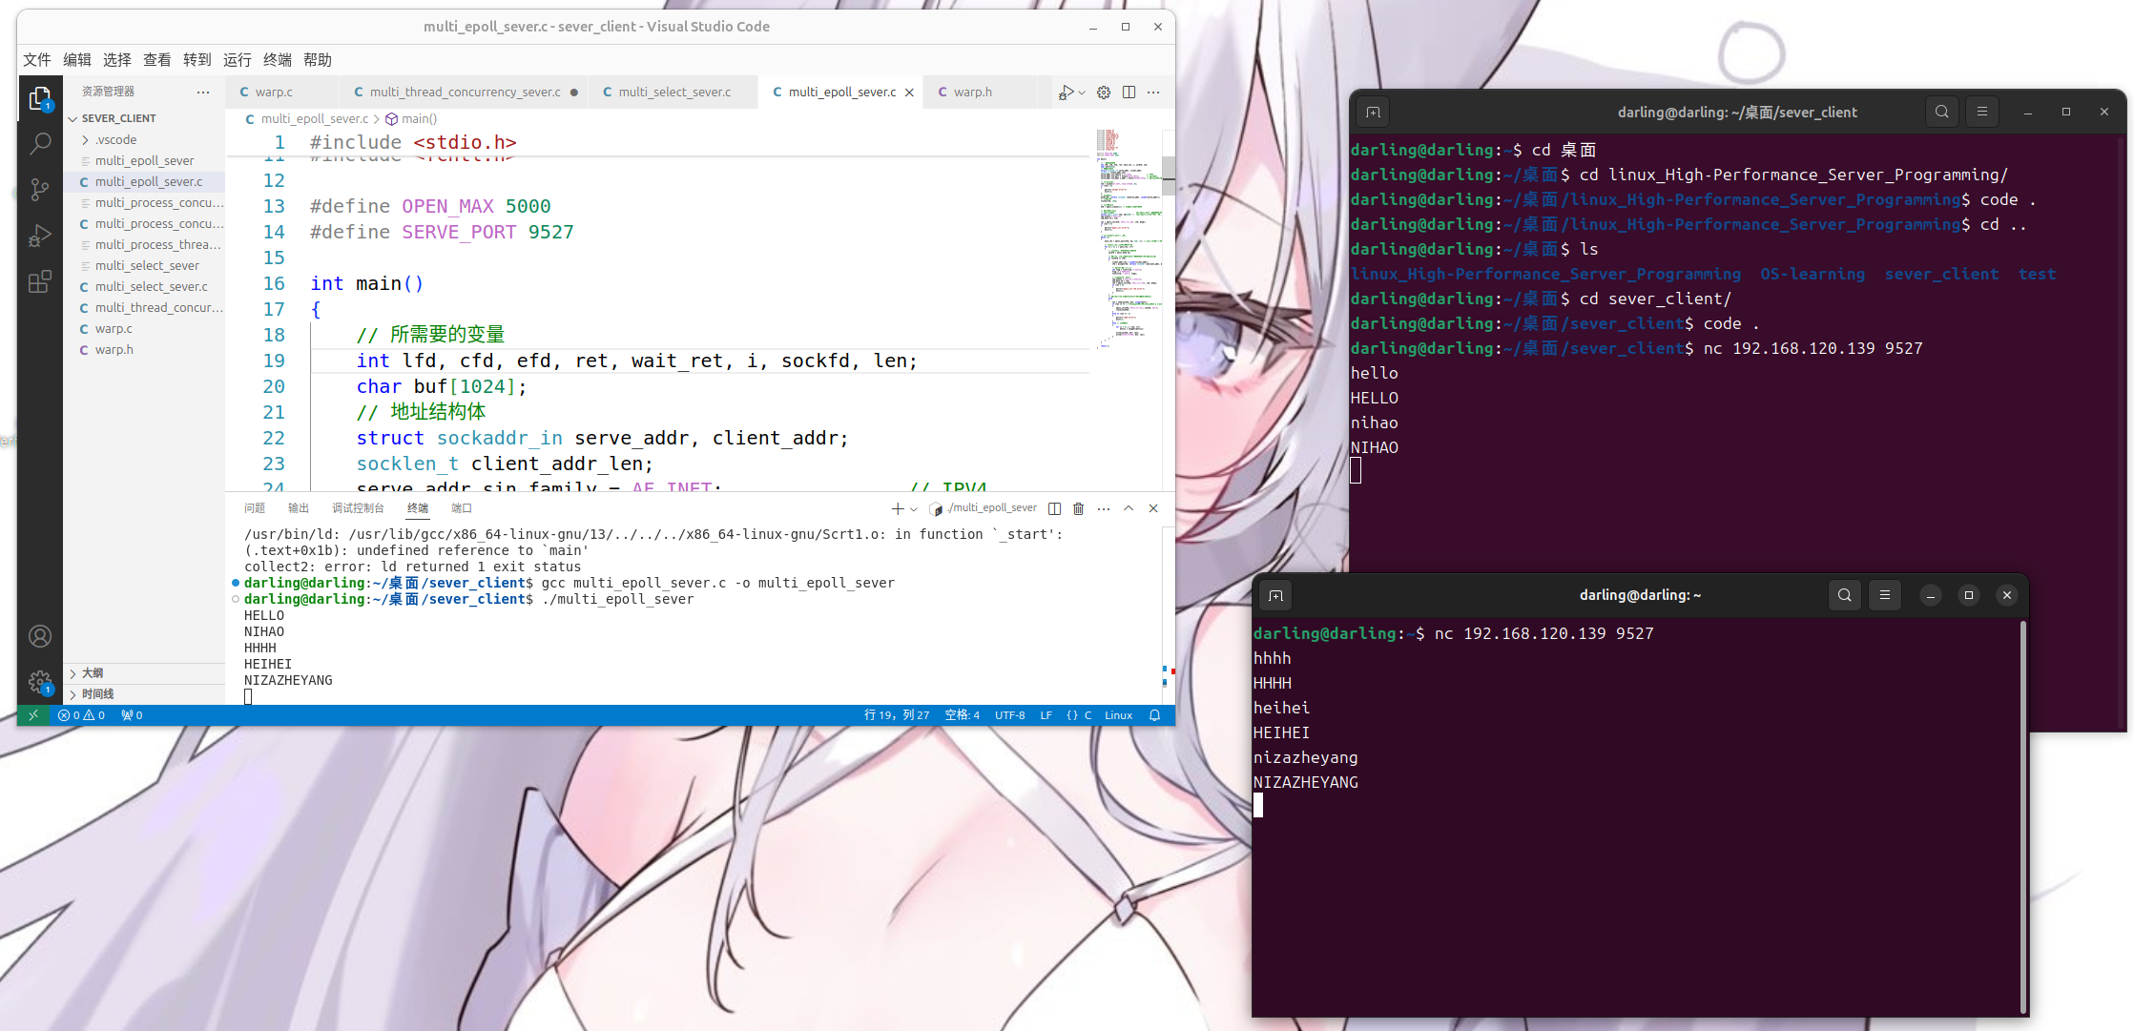Click the editor minimap code overview
The height and width of the screenshot is (1031, 2134).
tap(1127, 238)
